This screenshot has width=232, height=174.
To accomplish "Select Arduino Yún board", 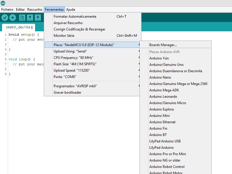I will click(x=176, y=58).
